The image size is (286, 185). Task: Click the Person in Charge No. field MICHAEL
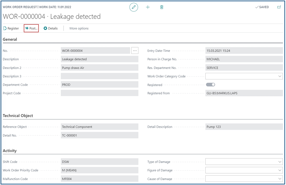[x=244, y=59]
